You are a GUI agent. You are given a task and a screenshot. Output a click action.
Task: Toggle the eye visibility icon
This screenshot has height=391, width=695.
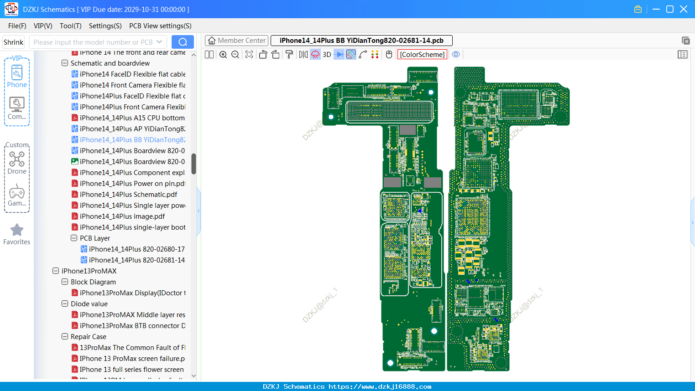[456, 55]
